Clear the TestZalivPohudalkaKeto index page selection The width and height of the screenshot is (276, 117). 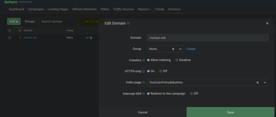point(258,83)
